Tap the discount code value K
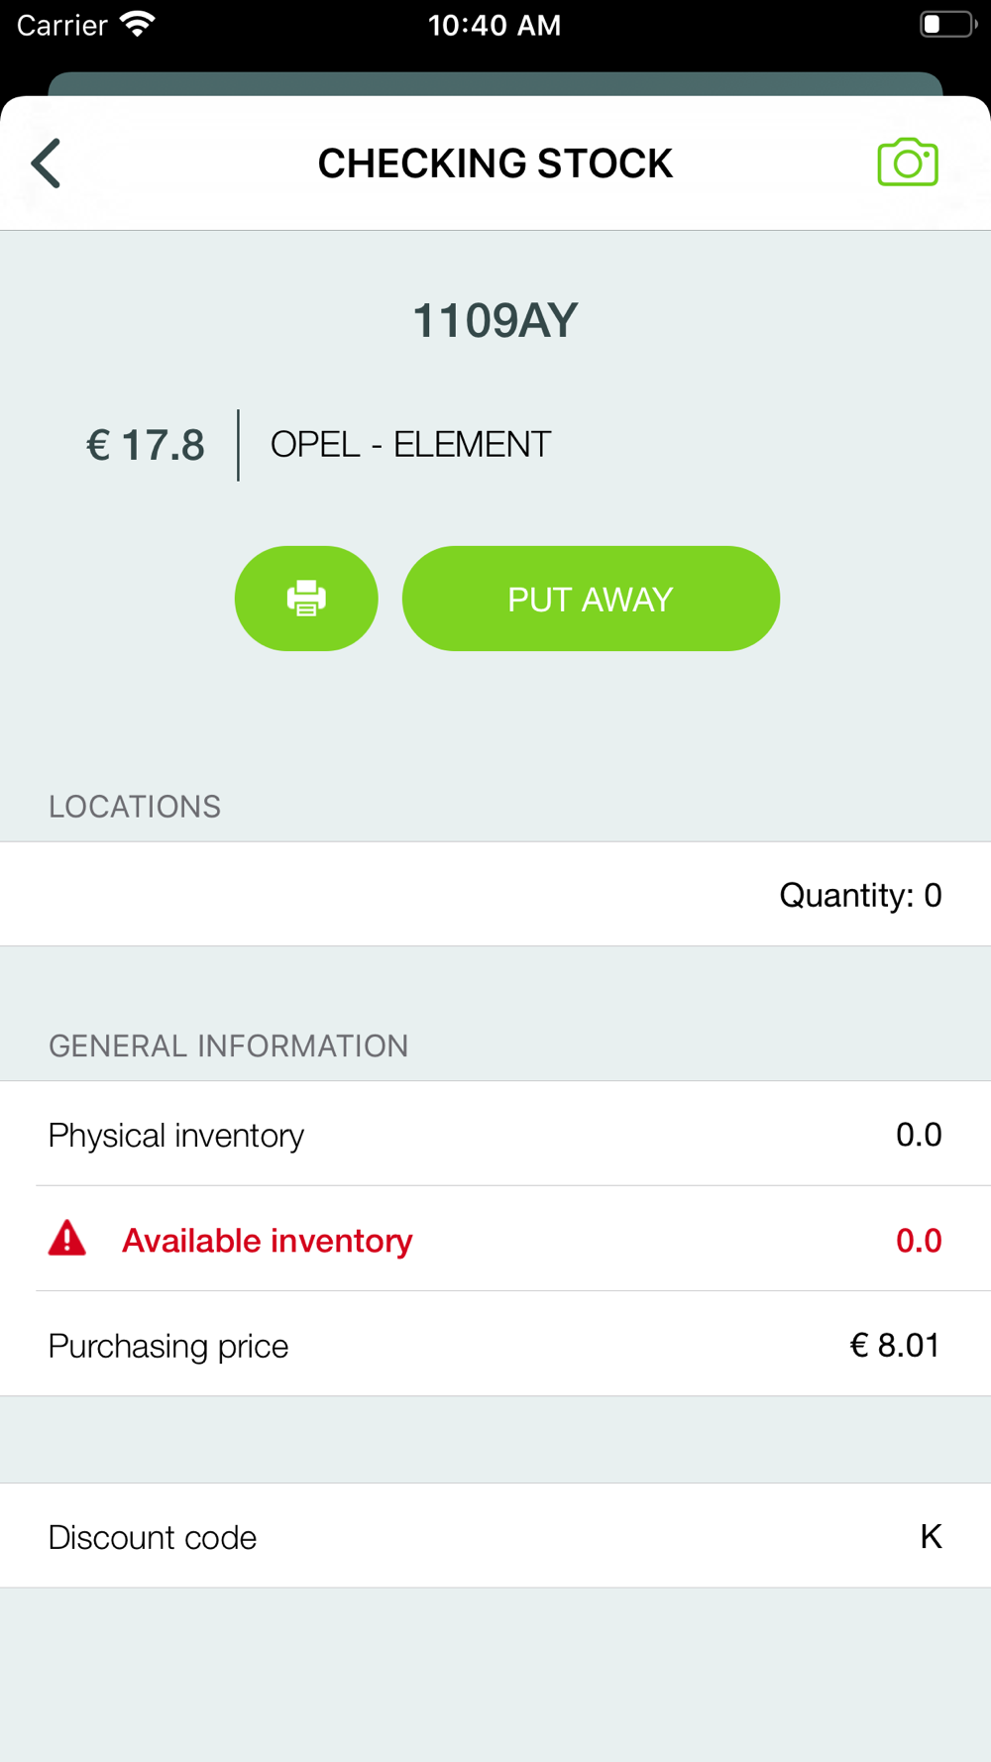This screenshot has height=1762, width=991. (x=931, y=1536)
